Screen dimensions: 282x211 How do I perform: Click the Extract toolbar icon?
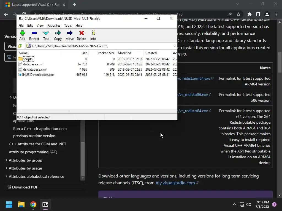pos(34,35)
